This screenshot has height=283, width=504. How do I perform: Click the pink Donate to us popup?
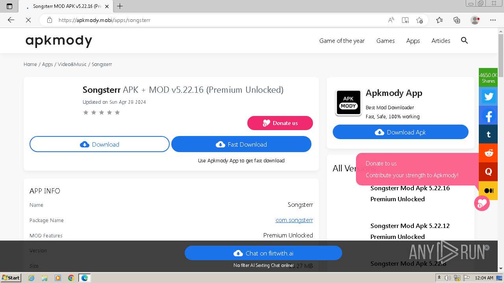(x=417, y=169)
